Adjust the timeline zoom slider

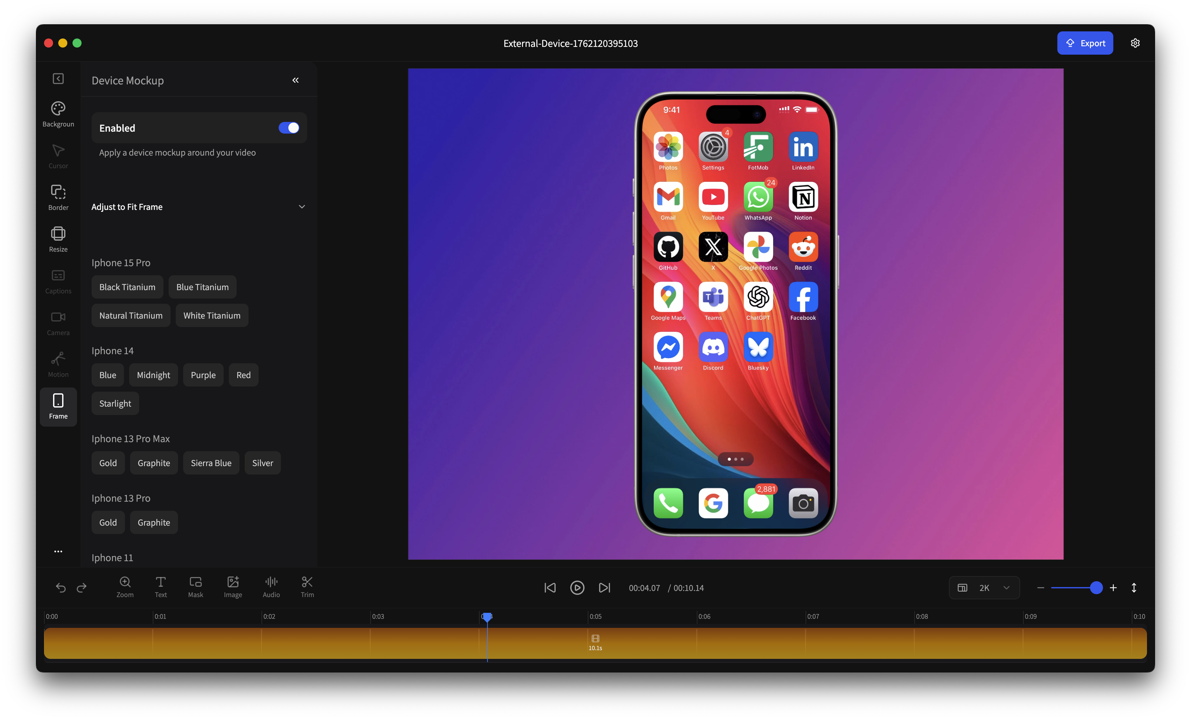click(x=1096, y=588)
